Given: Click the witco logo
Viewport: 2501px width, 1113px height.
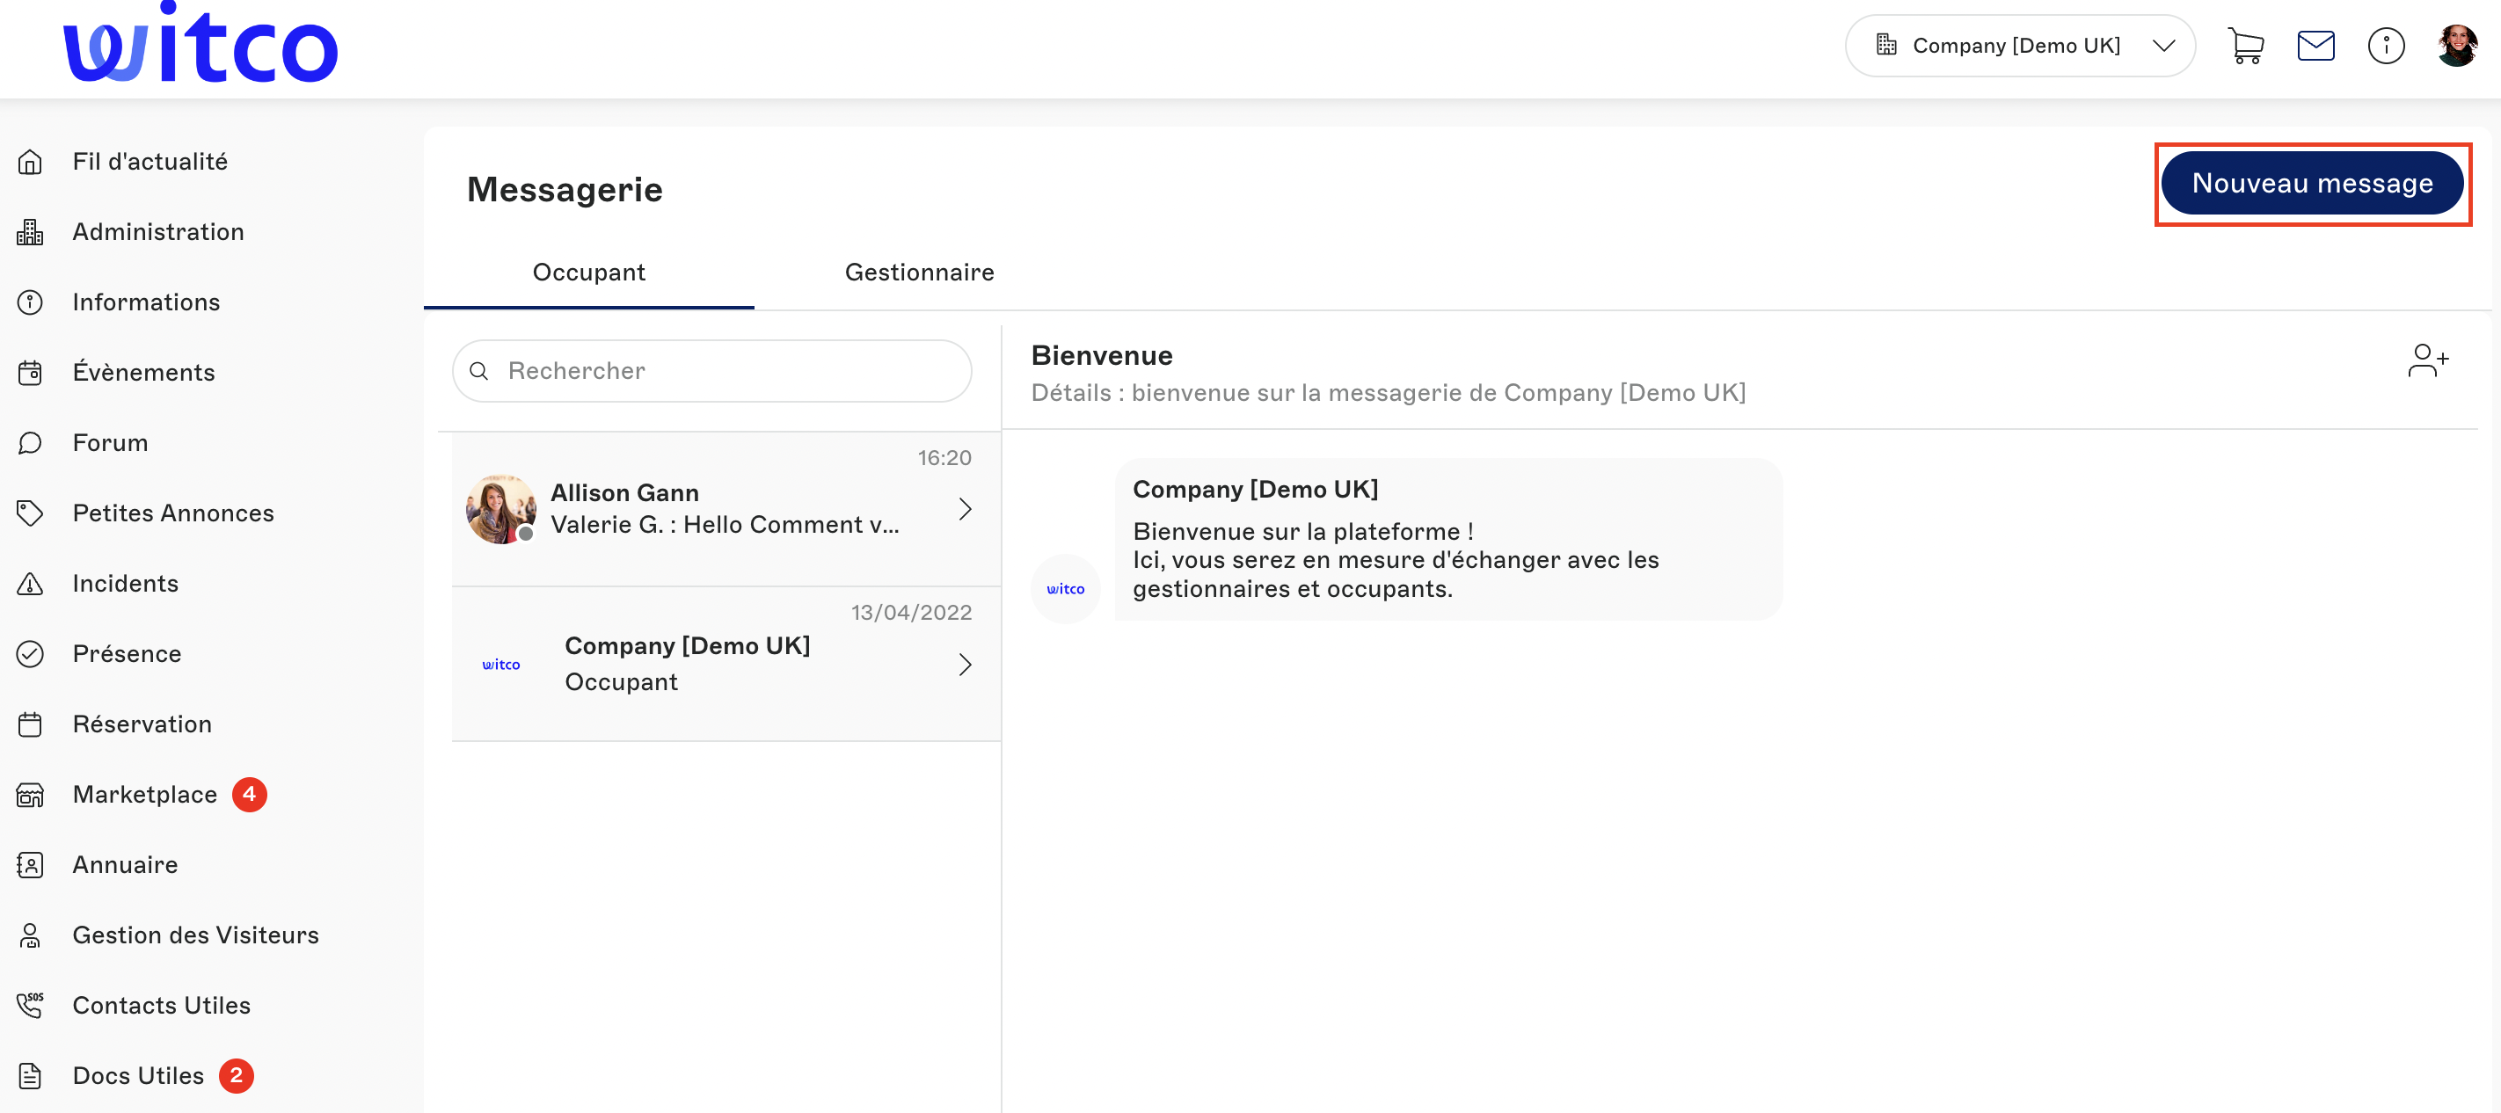Looking at the screenshot, I should point(201,44).
